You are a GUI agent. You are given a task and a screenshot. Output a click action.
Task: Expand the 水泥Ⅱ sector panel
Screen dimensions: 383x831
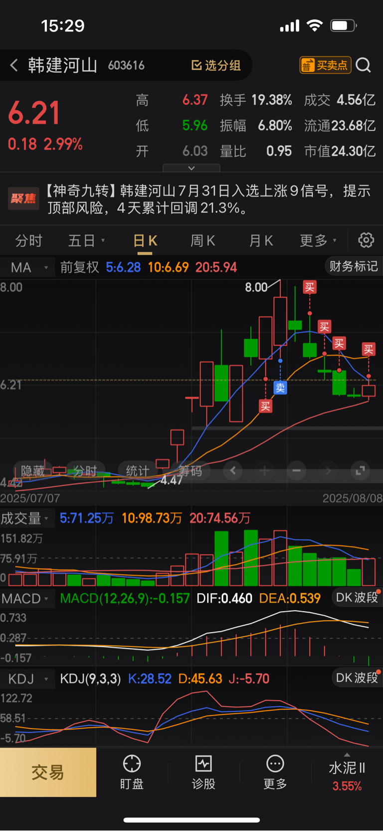pyautogui.click(x=347, y=773)
